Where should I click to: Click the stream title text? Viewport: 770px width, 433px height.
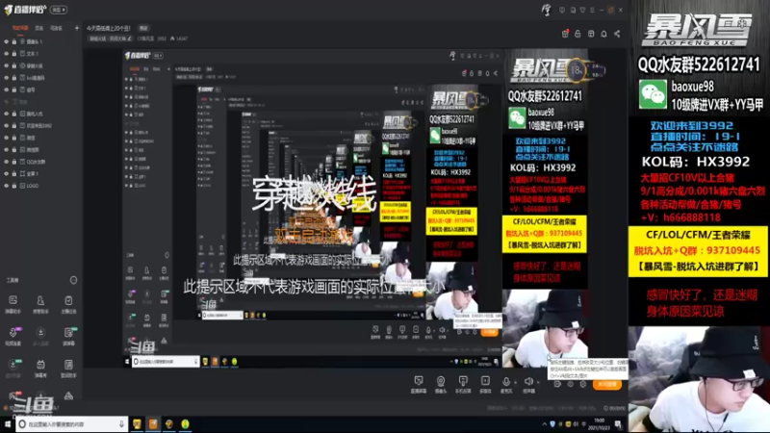108,29
